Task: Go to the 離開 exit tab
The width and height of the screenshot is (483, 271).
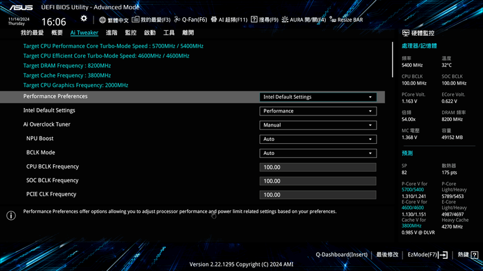Action: pyautogui.click(x=188, y=33)
